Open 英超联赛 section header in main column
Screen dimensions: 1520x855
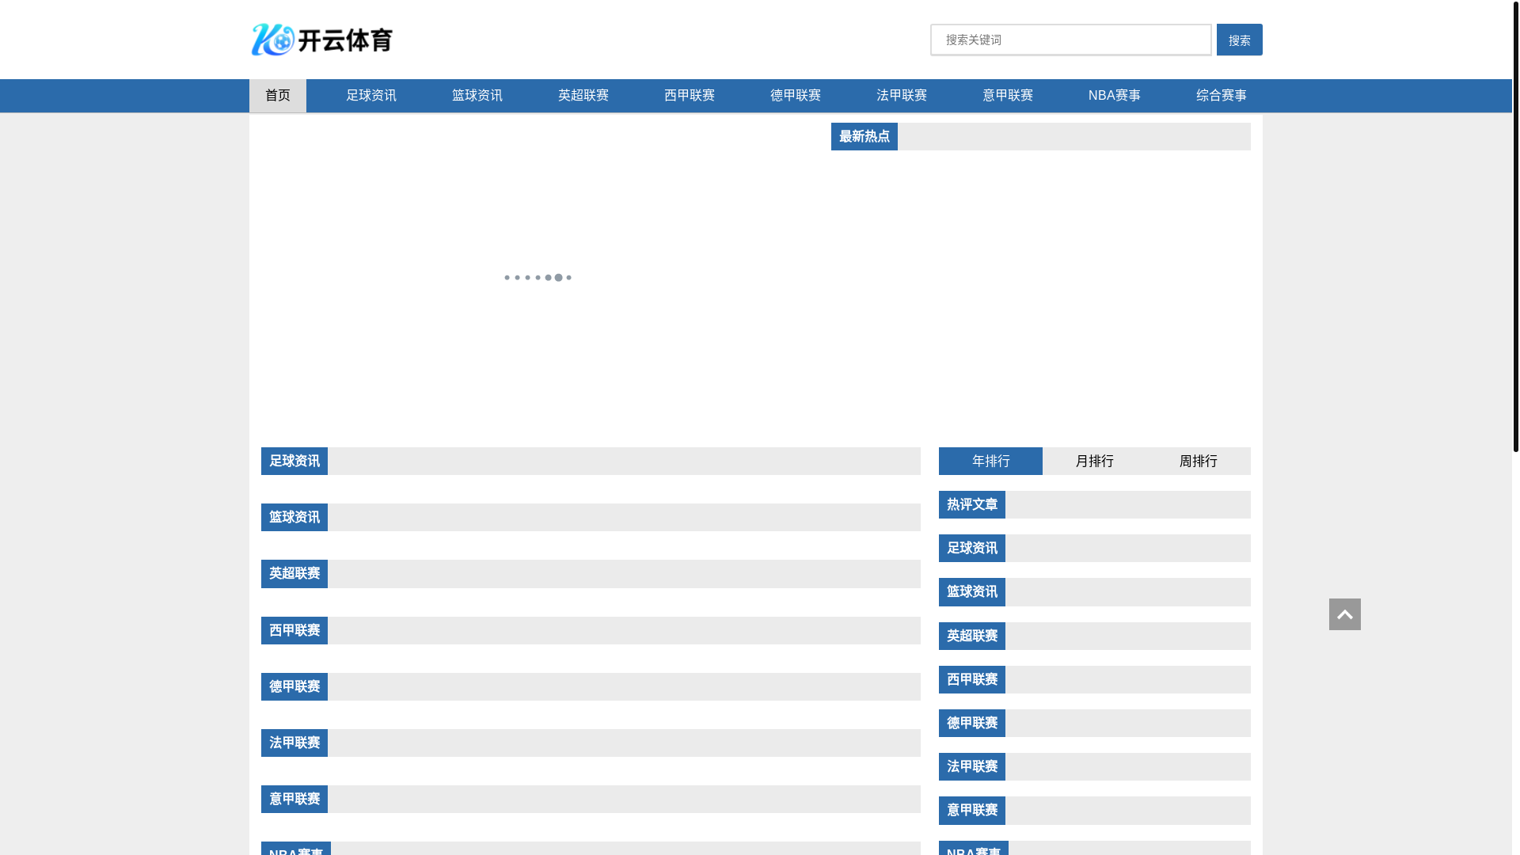tap(294, 573)
